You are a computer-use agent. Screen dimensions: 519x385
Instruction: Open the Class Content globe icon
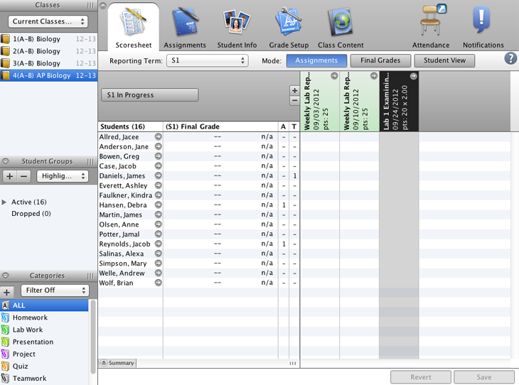(x=340, y=23)
